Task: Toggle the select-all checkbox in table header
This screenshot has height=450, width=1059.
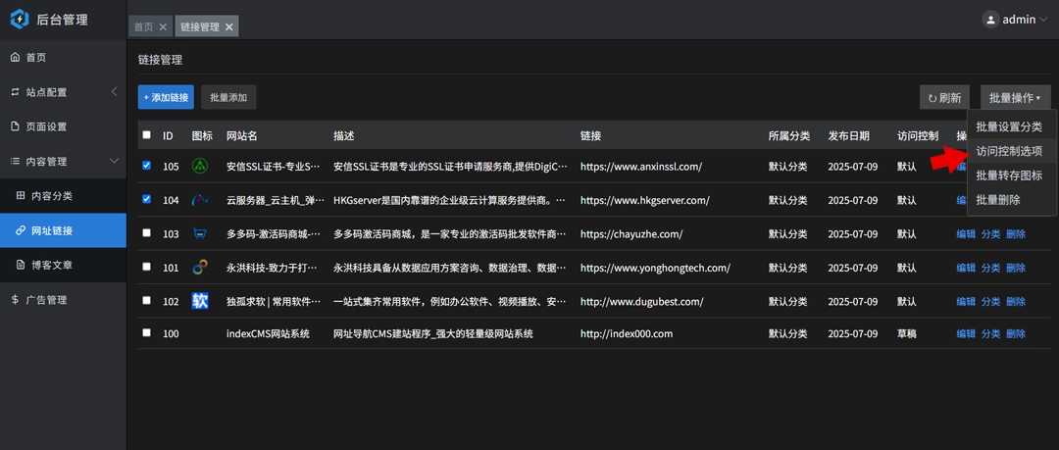Action: pos(147,135)
